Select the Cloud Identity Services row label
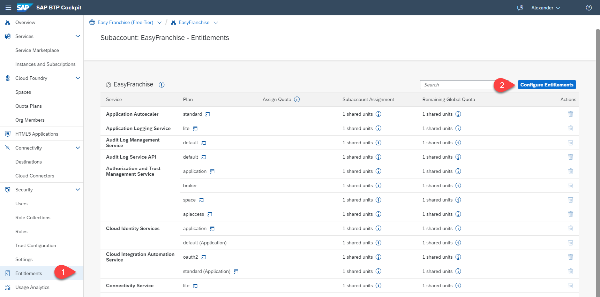This screenshot has height=297, width=600. tap(133, 228)
